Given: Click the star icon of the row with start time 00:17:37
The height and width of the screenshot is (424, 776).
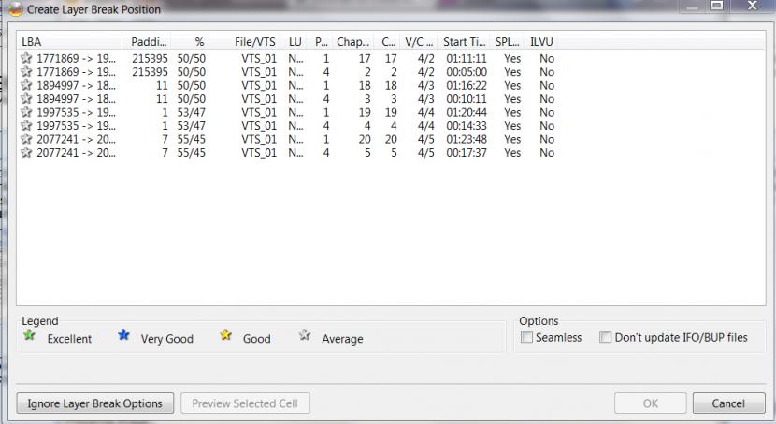Looking at the screenshot, I should (26, 153).
